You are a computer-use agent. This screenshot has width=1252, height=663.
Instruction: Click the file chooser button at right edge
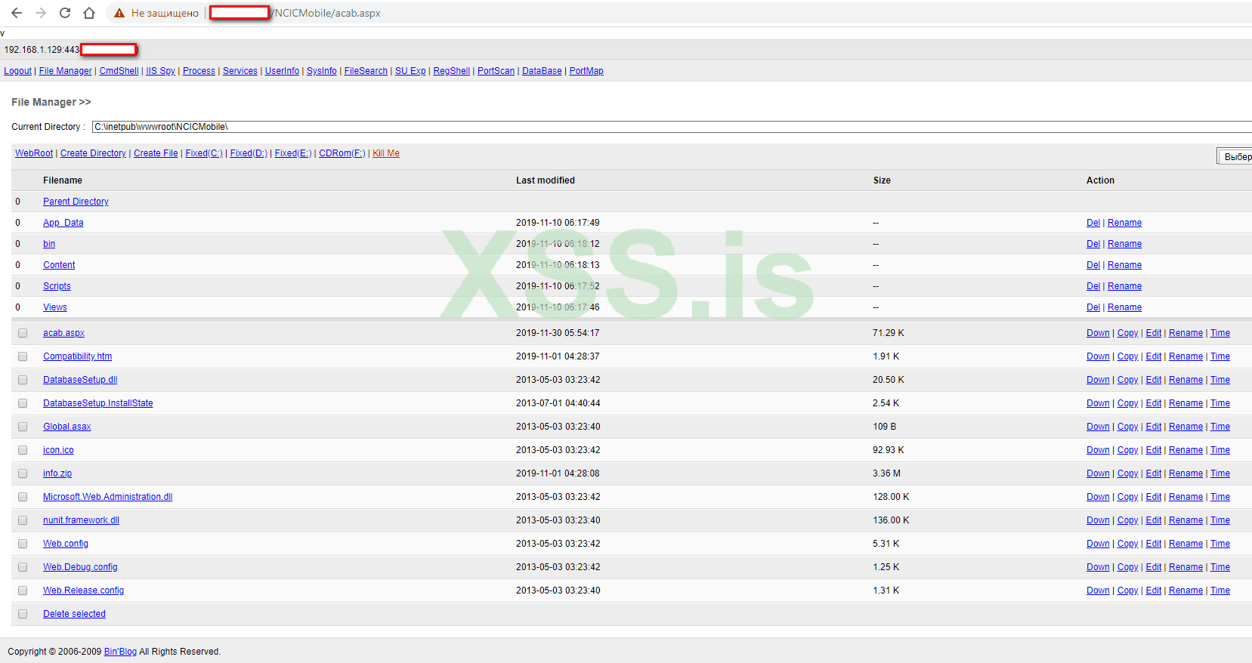1235,156
